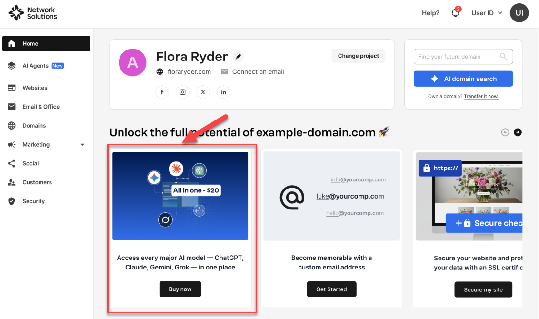Click the Home house icon

pyautogui.click(x=12, y=44)
